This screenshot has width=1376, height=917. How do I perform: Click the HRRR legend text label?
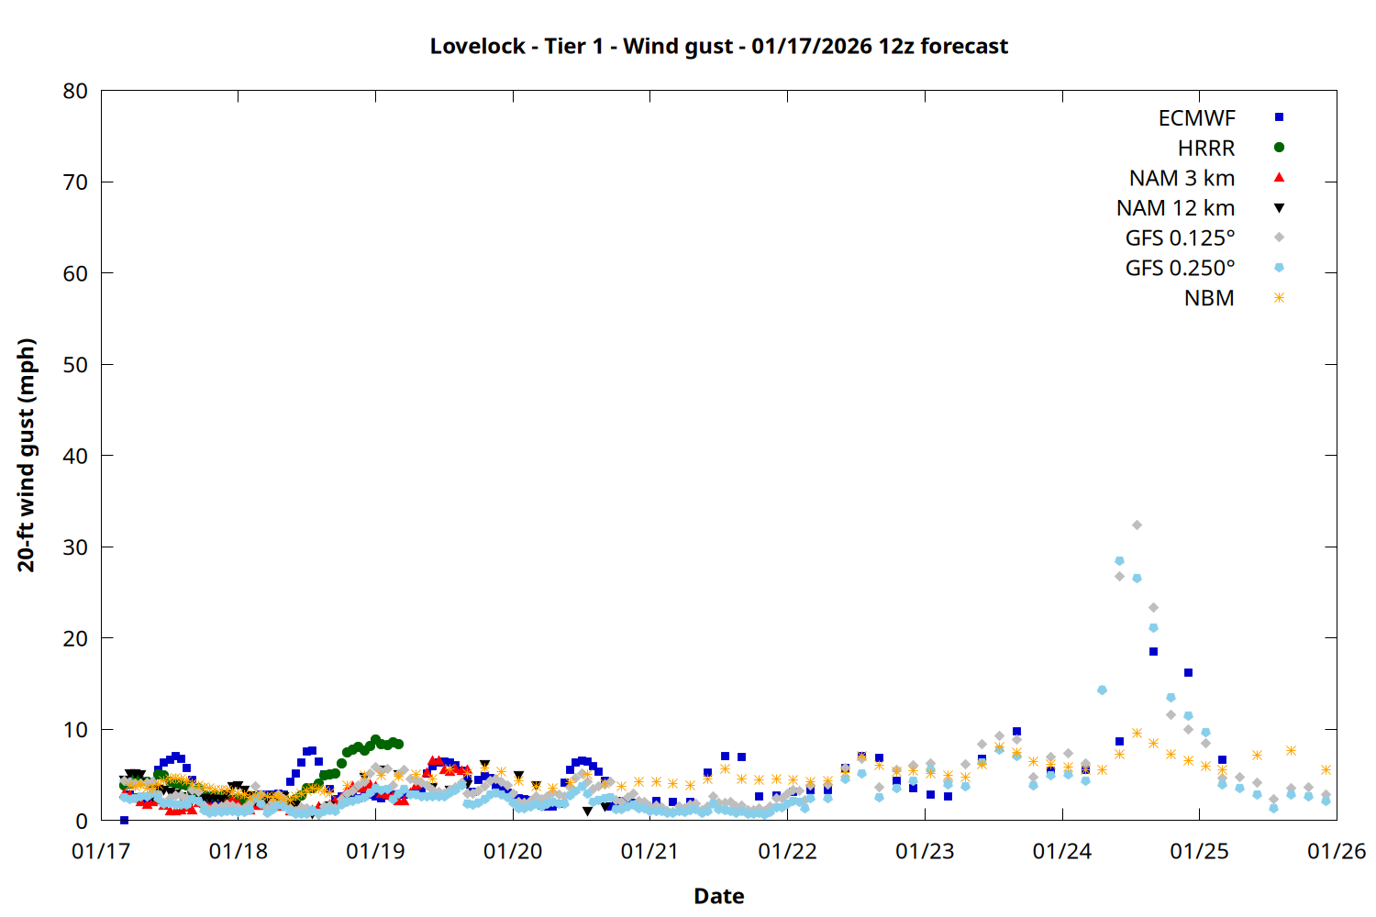[1206, 149]
